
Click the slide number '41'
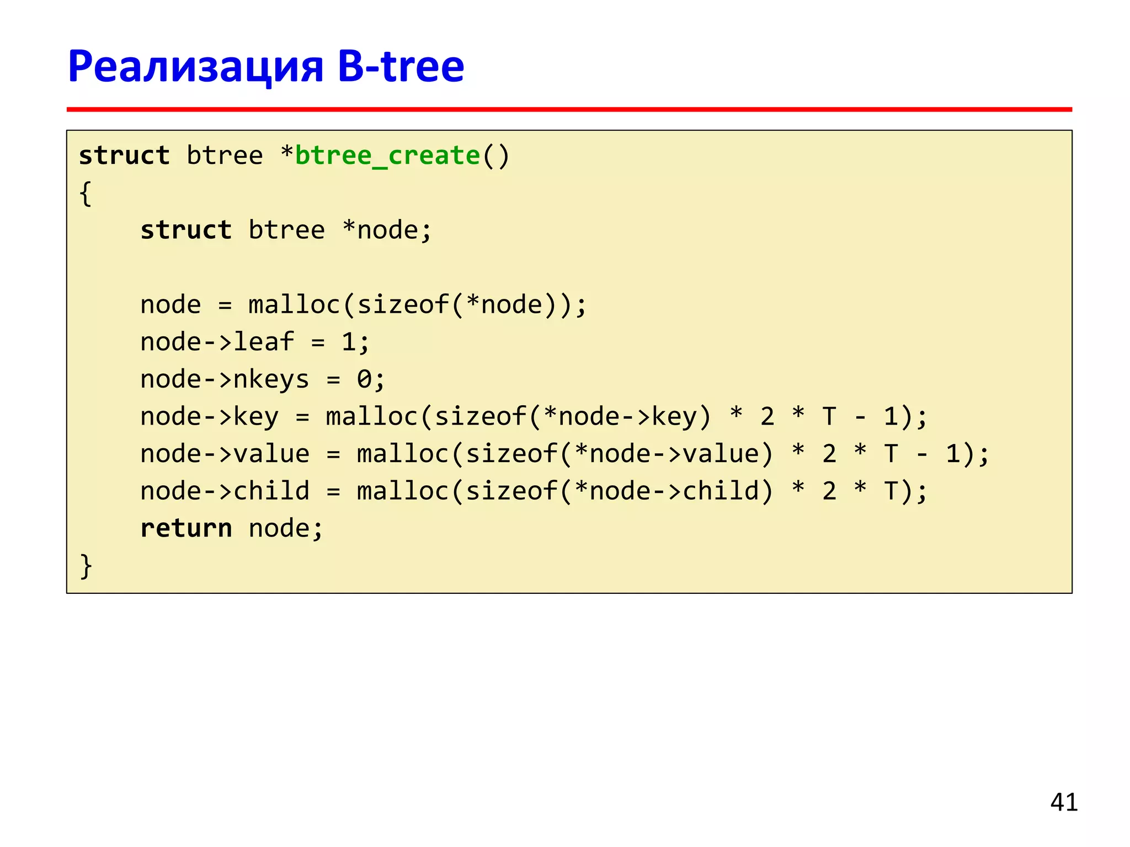(1064, 802)
